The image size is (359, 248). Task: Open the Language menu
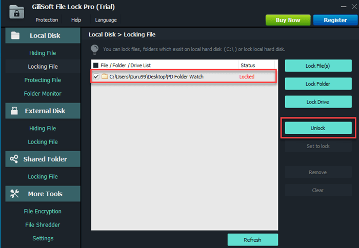click(106, 20)
